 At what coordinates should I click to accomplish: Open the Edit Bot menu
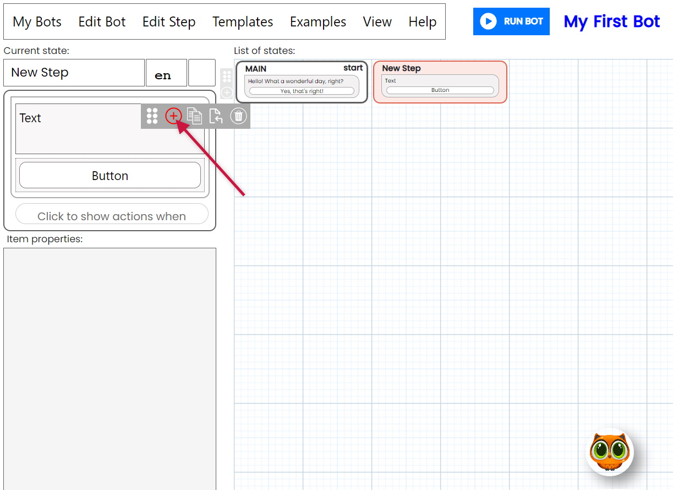click(102, 22)
